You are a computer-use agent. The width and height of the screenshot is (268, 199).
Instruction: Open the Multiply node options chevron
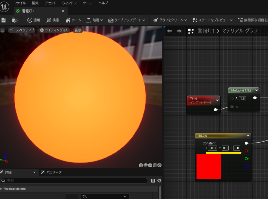pyautogui.click(x=256, y=90)
